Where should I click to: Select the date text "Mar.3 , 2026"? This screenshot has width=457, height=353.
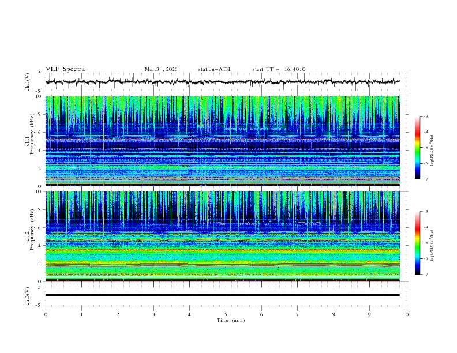click(x=161, y=69)
